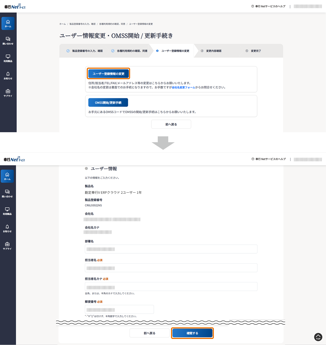Viewport: 326px width, 345px height.
Task: Open the 会社名変更フォーム link
Action: [183, 87]
